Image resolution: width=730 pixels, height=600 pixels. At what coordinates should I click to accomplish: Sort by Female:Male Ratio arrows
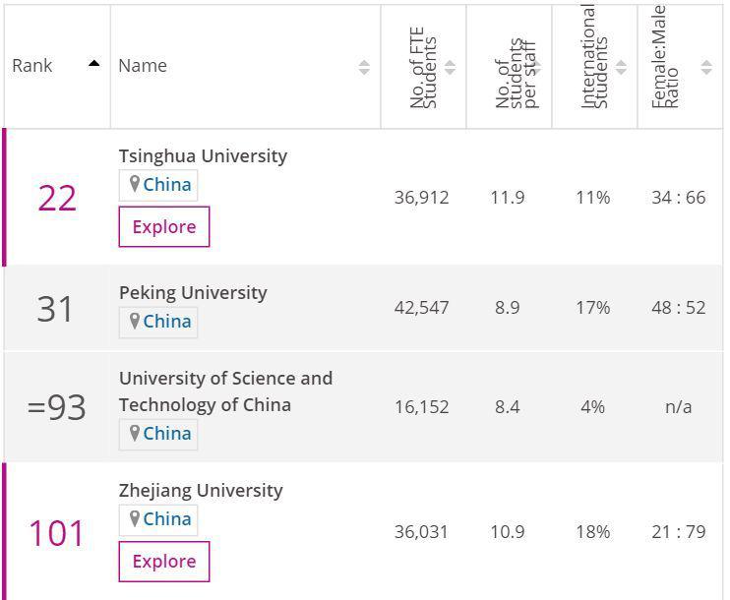click(706, 67)
